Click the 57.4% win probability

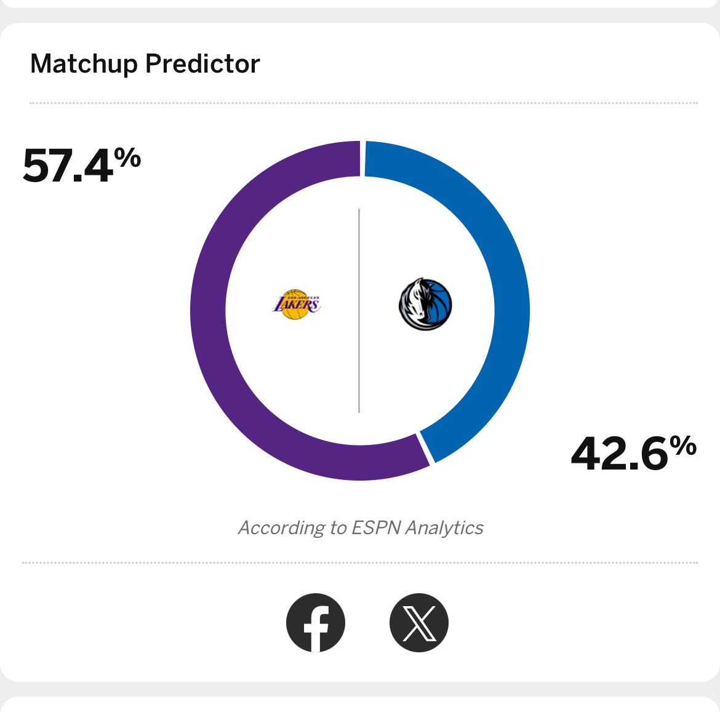click(69, 166)
